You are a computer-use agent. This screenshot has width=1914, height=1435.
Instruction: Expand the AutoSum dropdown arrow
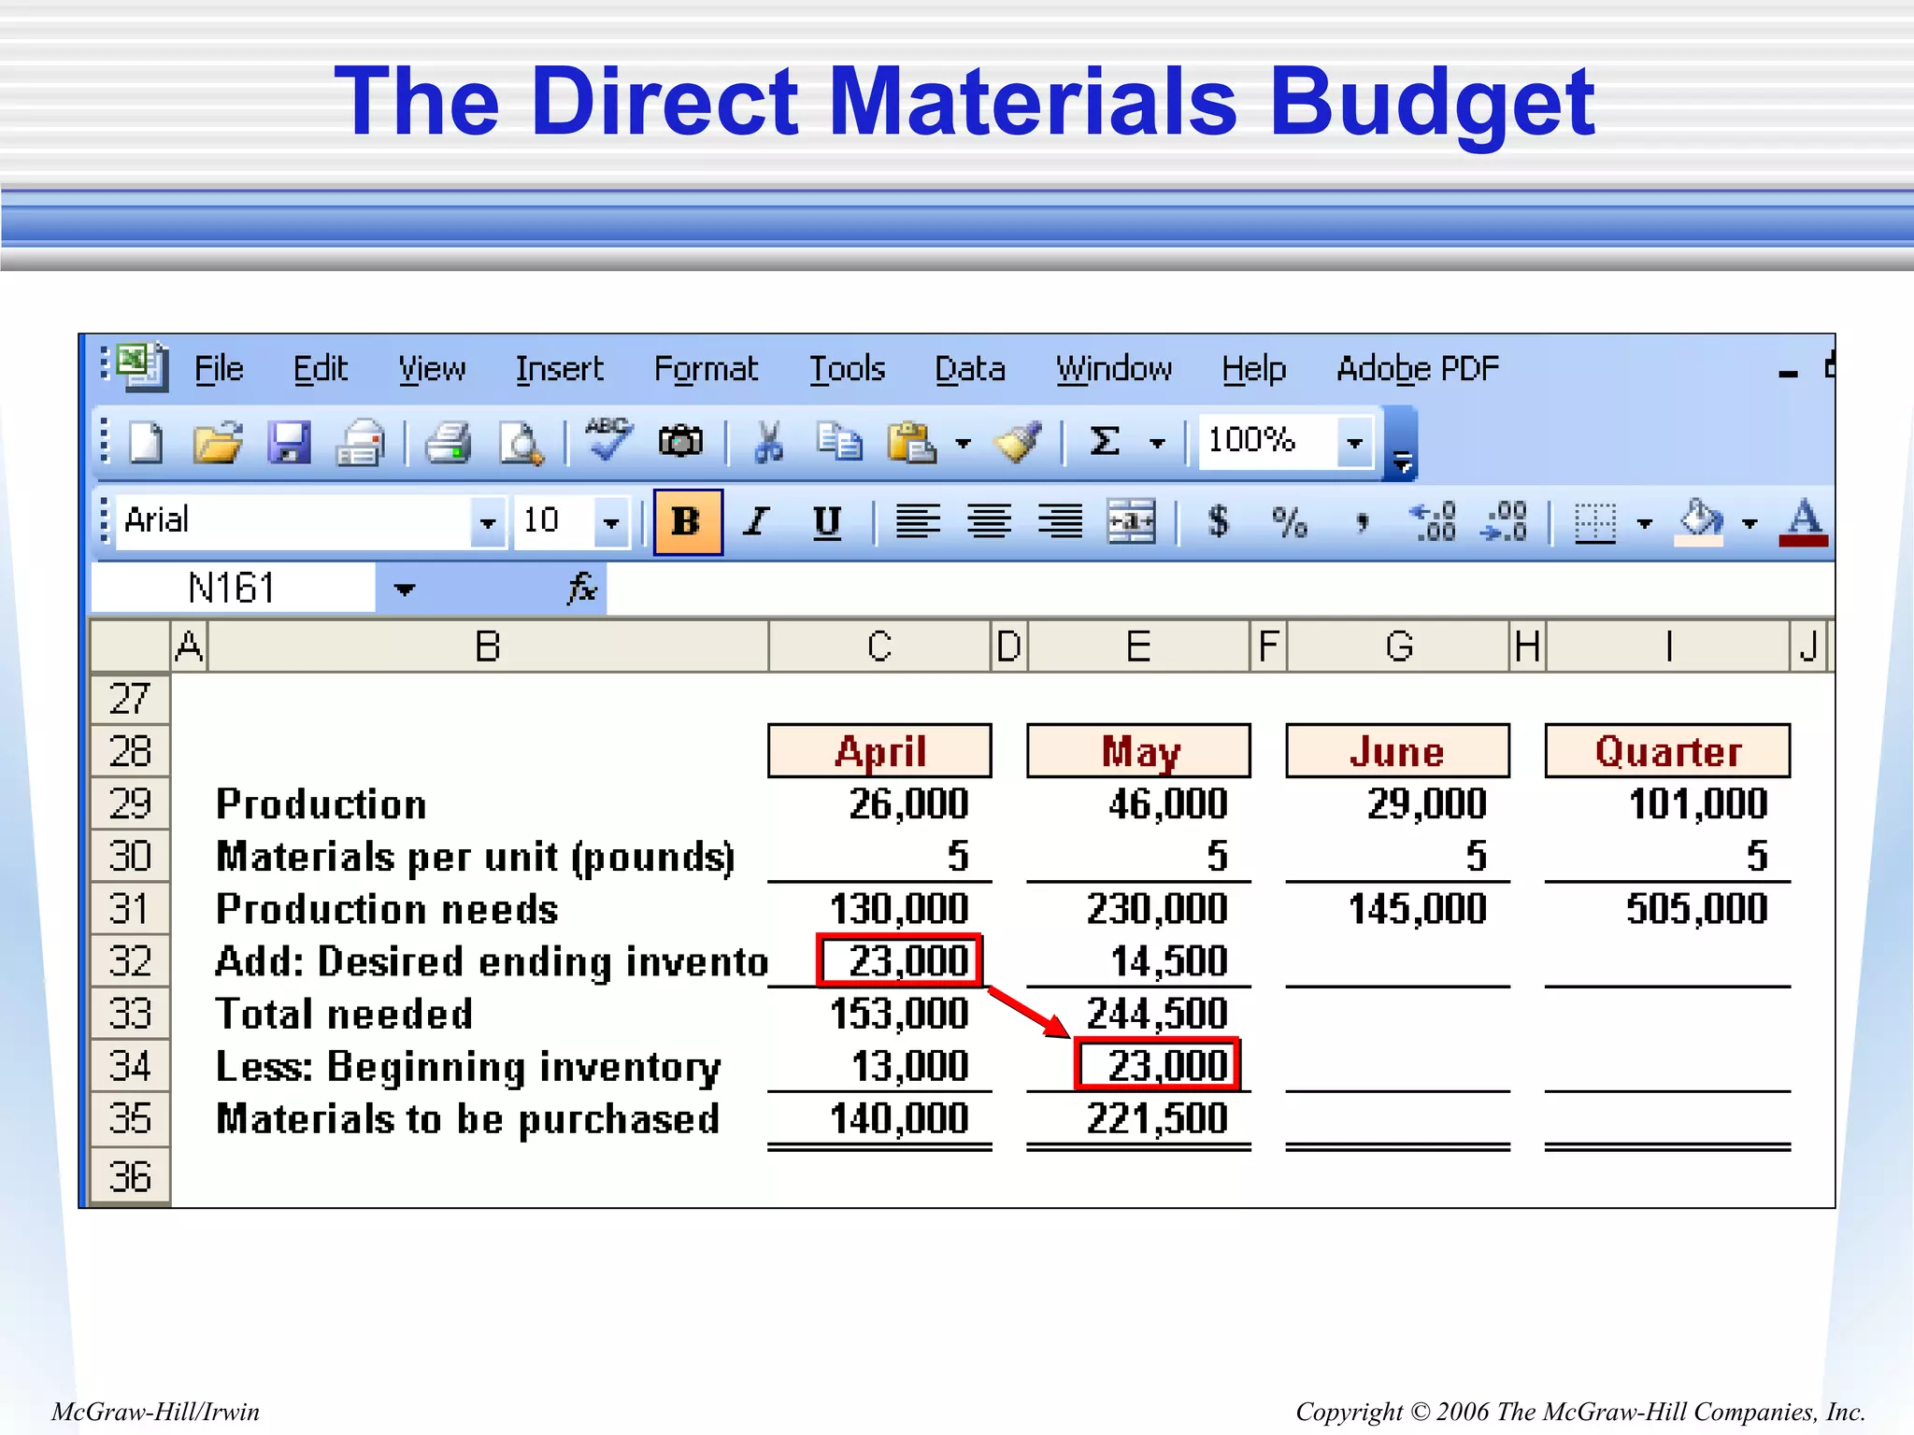tap(1157, 443)
